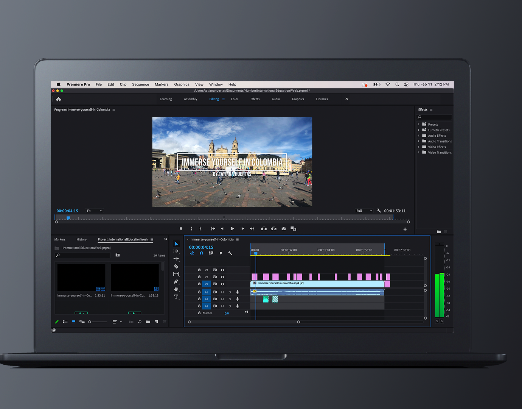Click the Add Marker button in Program monitor

pos(181,228)
